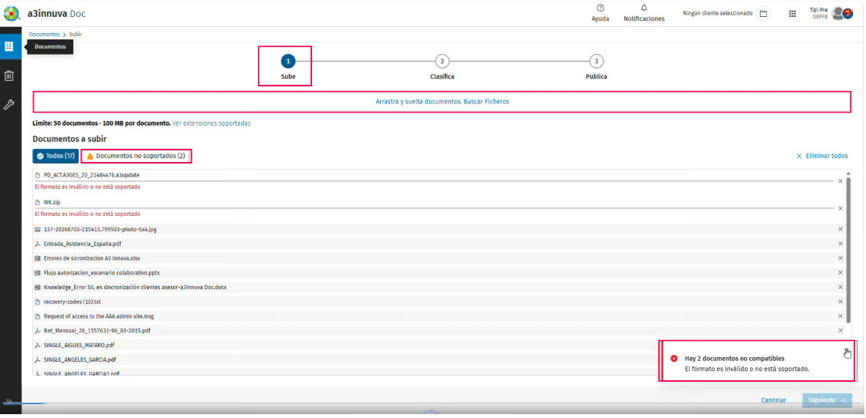
Task: Open the client selector folder icon
Action: [x=763, y=14]
